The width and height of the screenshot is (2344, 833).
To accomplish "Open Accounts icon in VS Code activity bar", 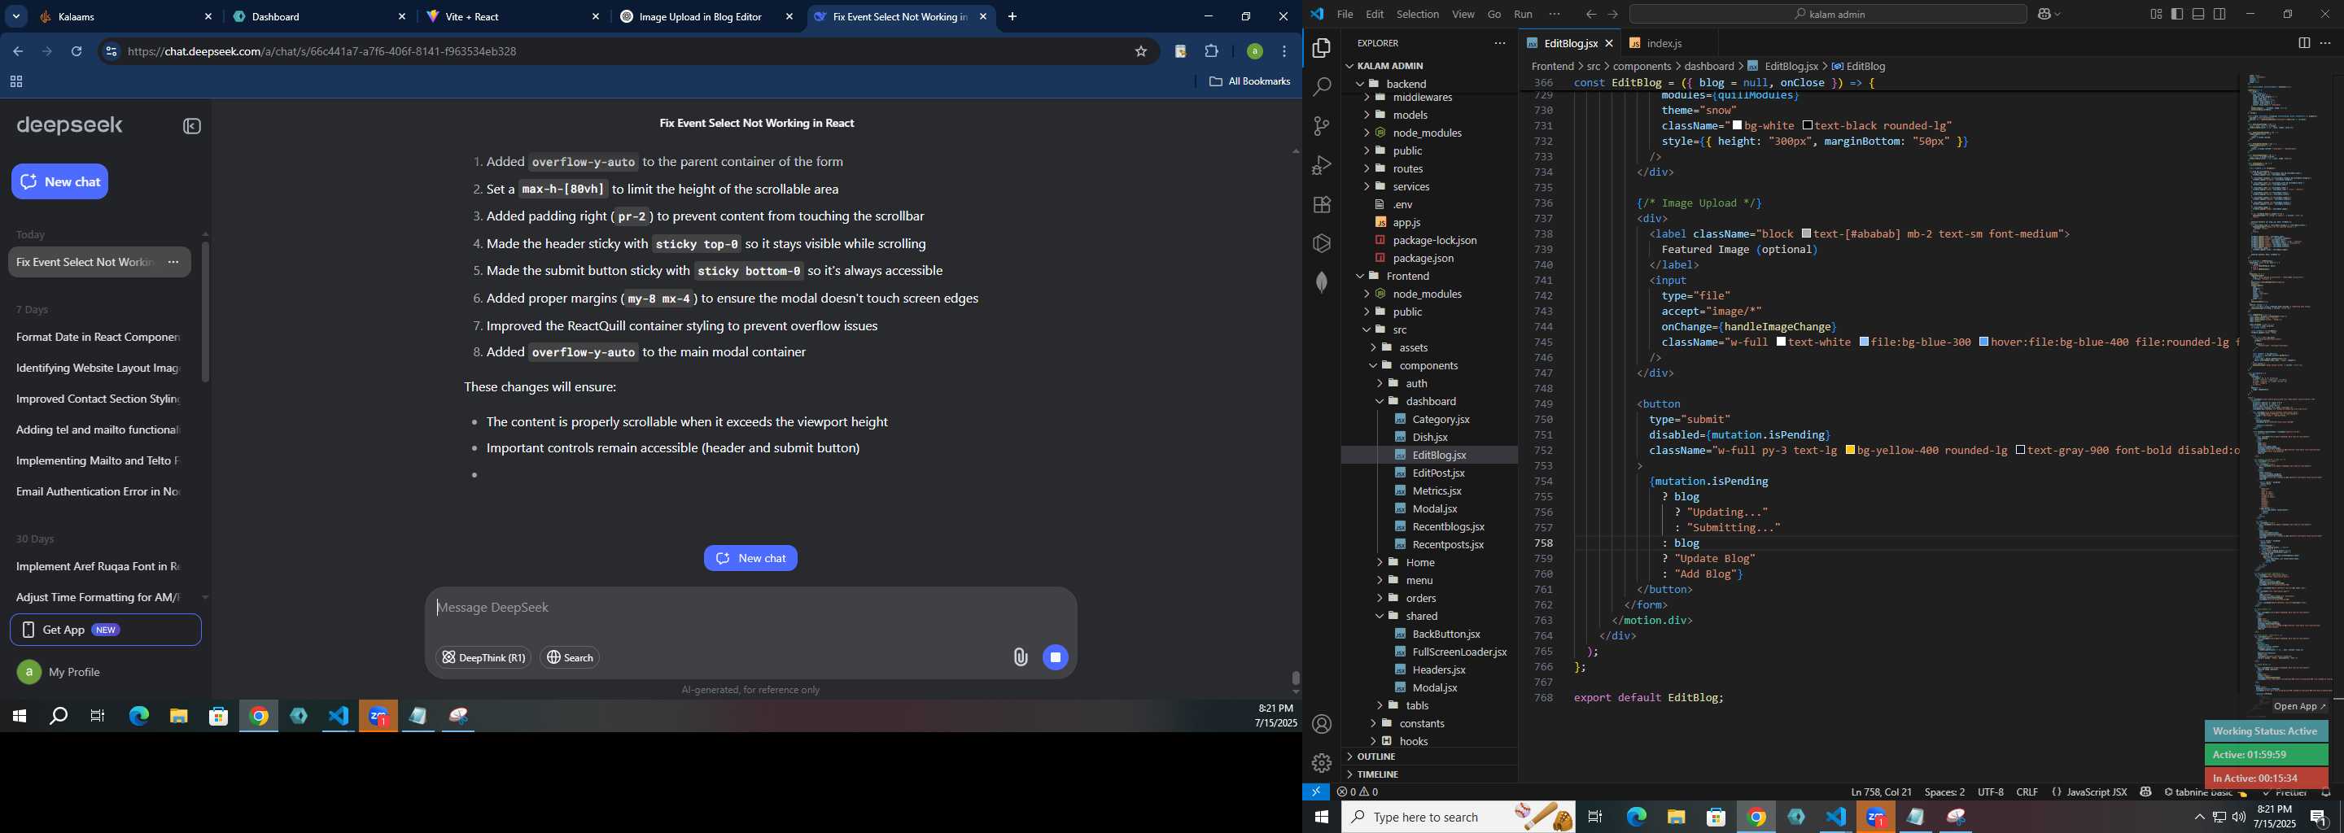I will click(1322, 724).
